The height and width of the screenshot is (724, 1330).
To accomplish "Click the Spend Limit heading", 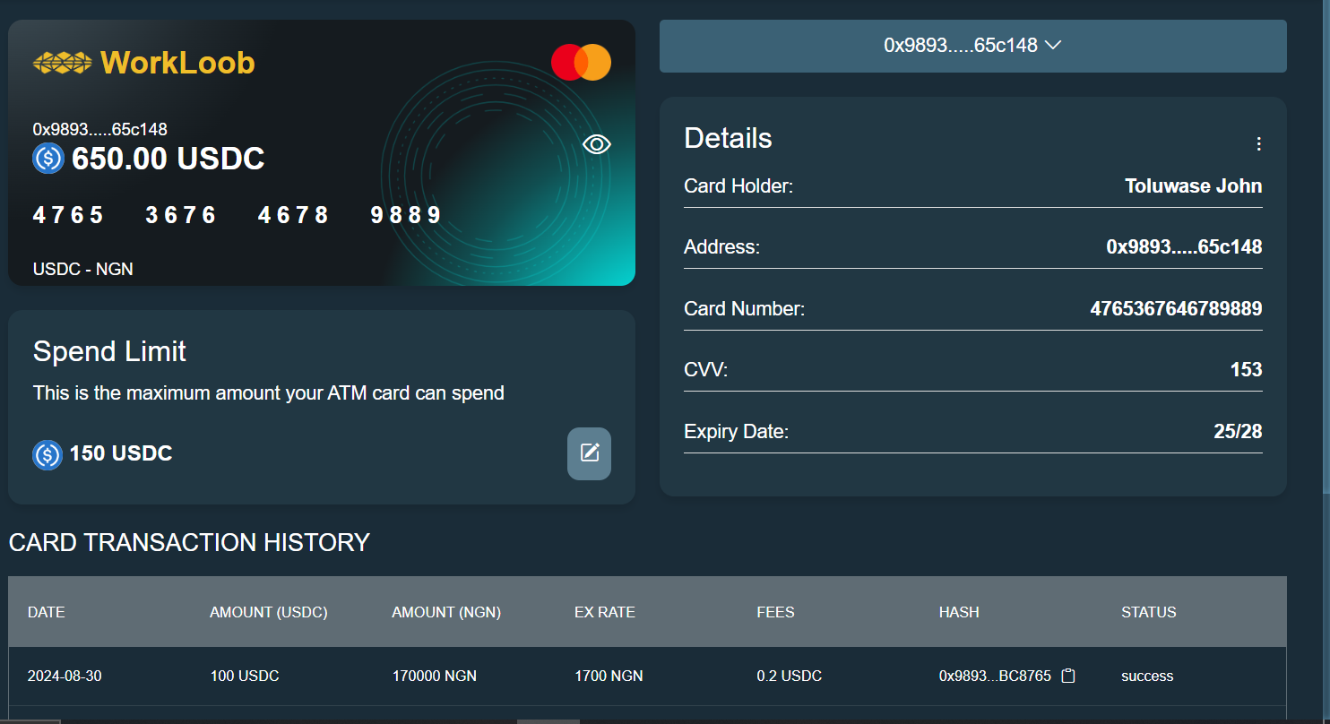I will tap(109, 351).
